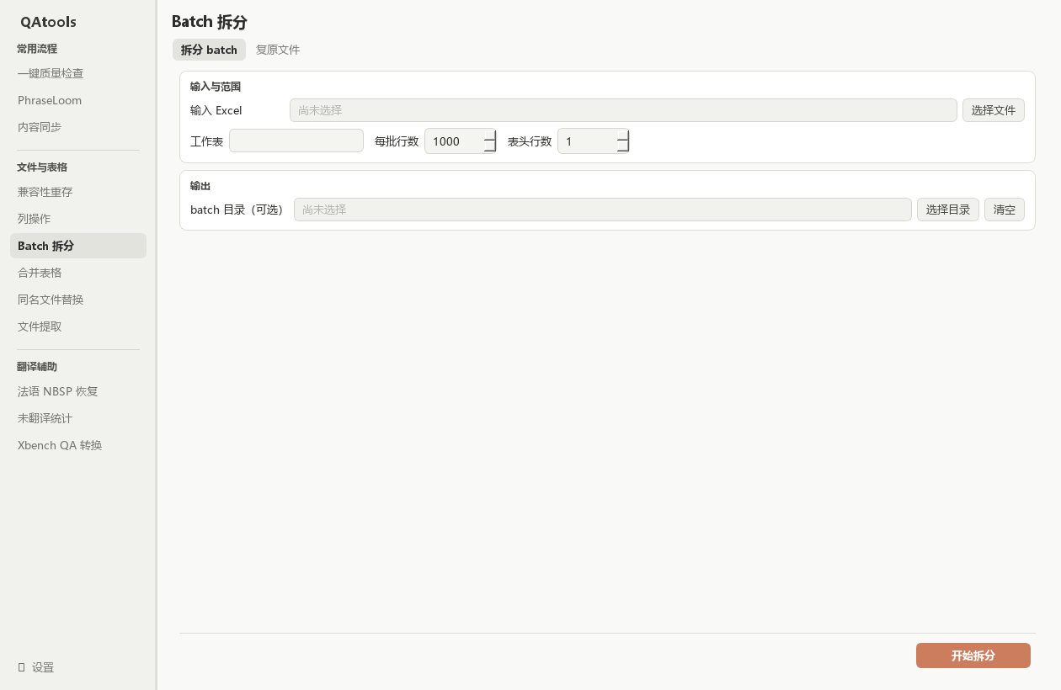Click the 常用流程 section heading
The width and height of the screenshot is (1061, 690).
(x=37, y=49)
